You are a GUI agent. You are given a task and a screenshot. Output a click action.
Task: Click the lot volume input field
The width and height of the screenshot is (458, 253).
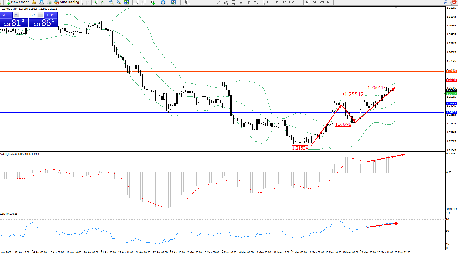tap(28, 15)
